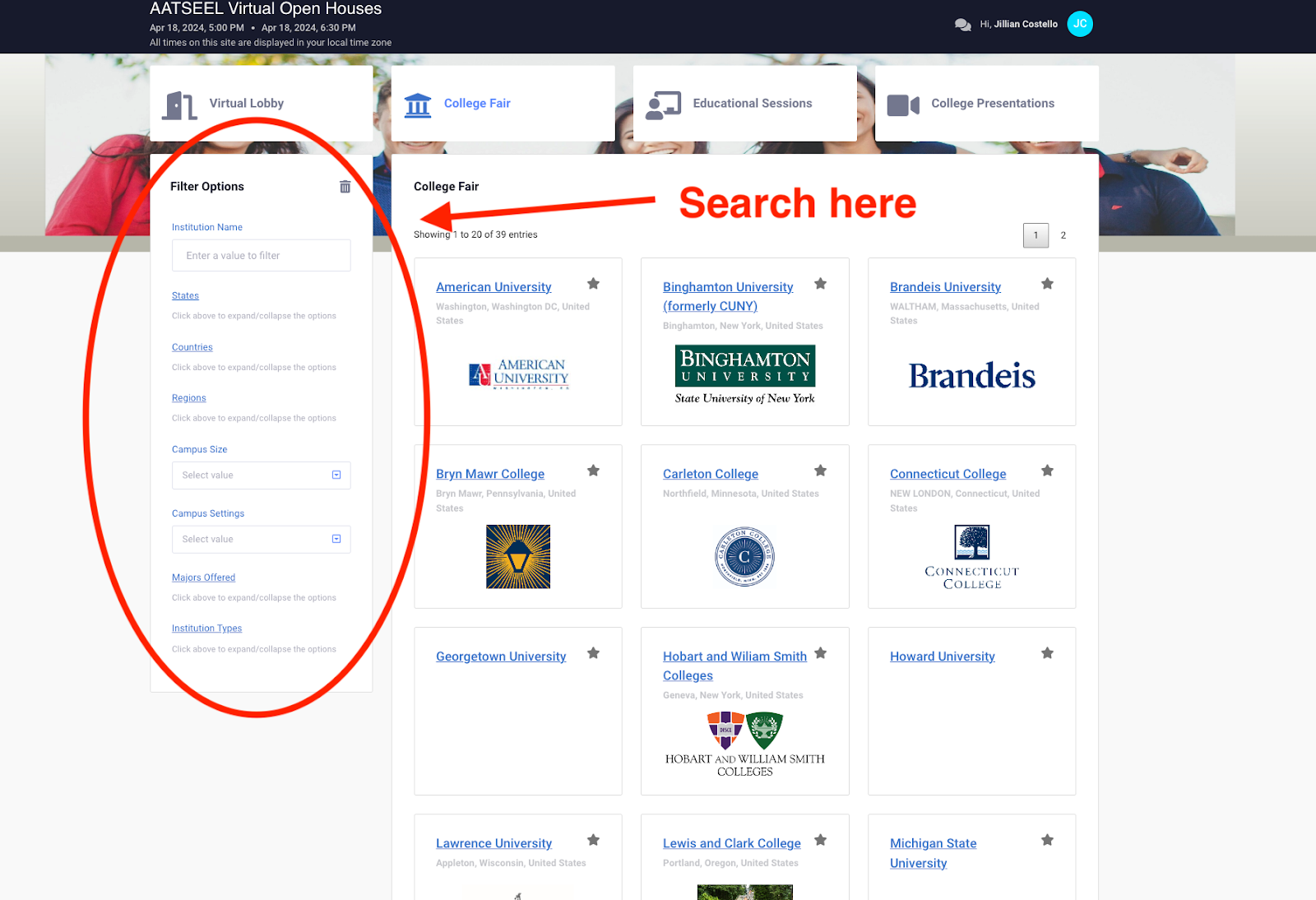Mark Hobart and William Smith star

coord(820,653)
